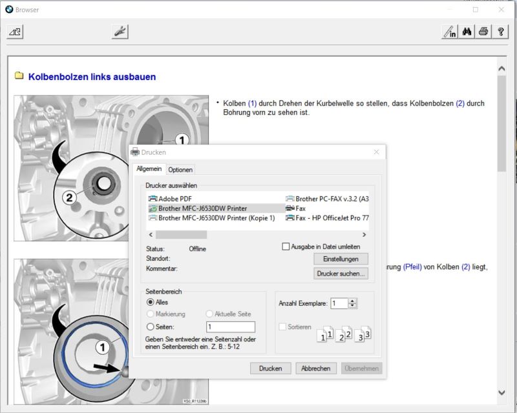Image resolution: width=517 pixels, height=413 pixels.
Task: Open the wrench tools icon in toolbar
Action: pyautogui.click(x=120, y=32)
